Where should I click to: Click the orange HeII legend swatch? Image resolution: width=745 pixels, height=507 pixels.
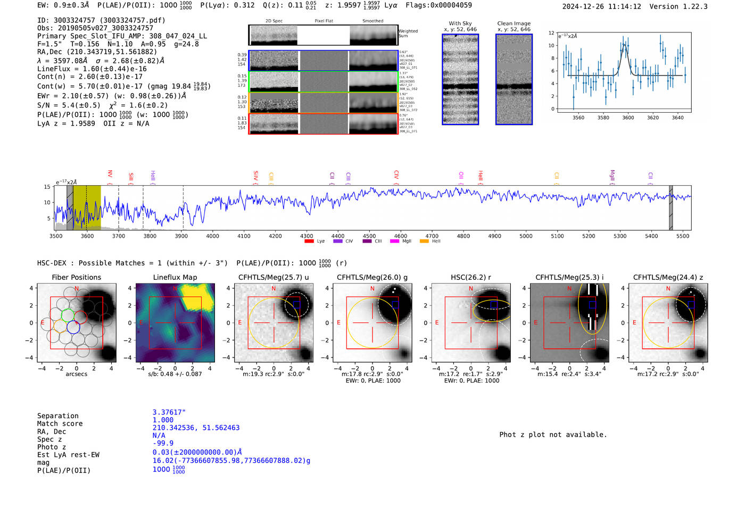424,241
